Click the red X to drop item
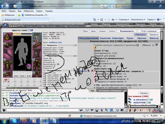This screenshot has width=165, height=124. (92, 71)
